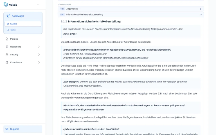This screenshot has width=216, height=135.
Task: Click the Valiido shield logo icon
Action: click(x=6, y=5)
